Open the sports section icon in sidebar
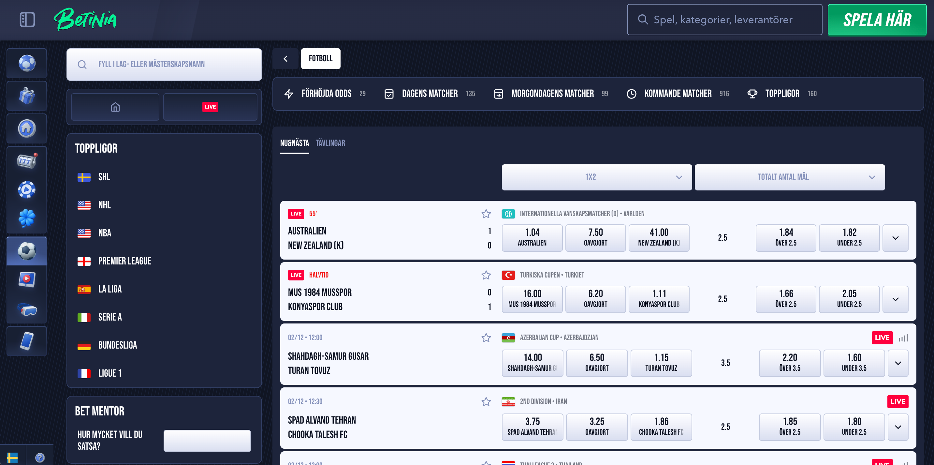This screenshot has height=465, width=934. point(26,63)
